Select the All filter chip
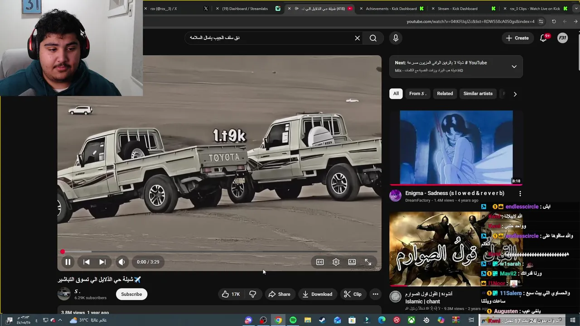Screen dimensions: 580x326 pos(396,94)
